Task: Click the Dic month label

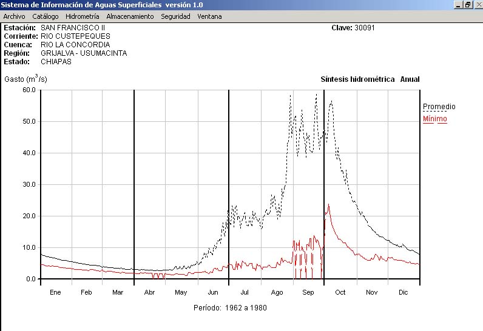Action: click(x=404, y=292)
